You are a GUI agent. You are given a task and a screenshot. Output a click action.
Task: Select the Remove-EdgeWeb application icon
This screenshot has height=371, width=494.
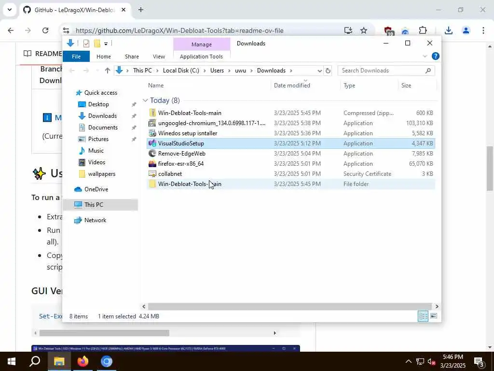coord(152,154)
